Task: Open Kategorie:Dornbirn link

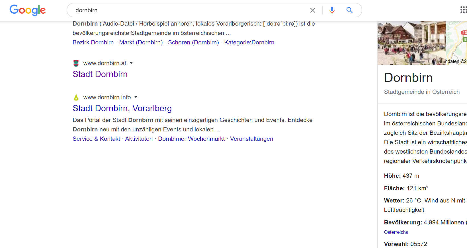Action: pos(249,42)
